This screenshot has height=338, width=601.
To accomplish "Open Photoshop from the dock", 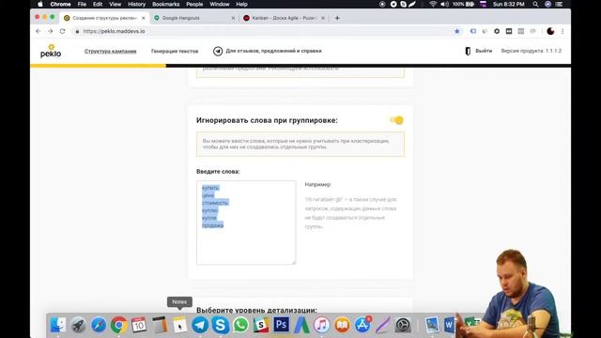I will (x=282, y=325).
